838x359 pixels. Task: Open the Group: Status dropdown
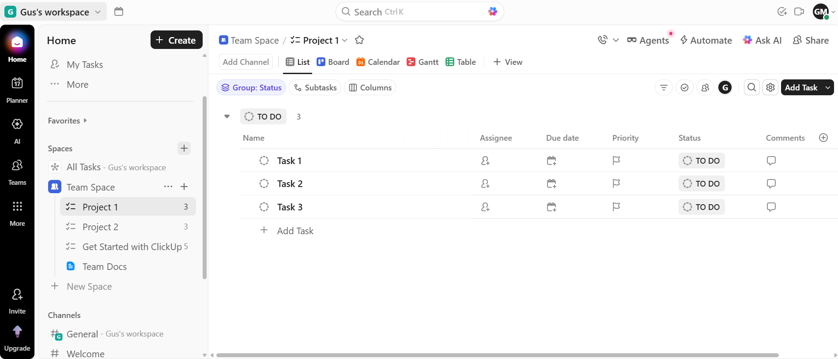tap(251, 88)
